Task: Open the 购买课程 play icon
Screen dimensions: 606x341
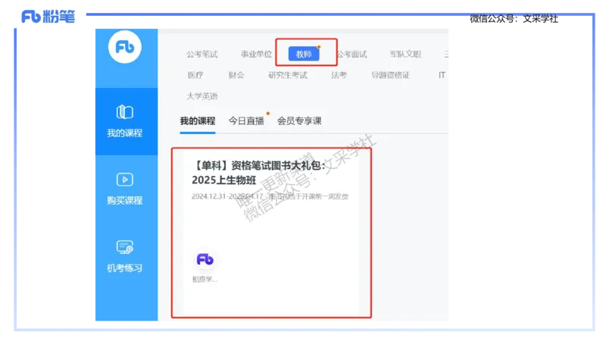Action: [124, 180]
